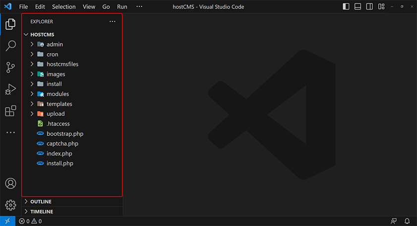Expand the TIMELINE section
This screenshot has width=417, height=226.
pos(26,212)
